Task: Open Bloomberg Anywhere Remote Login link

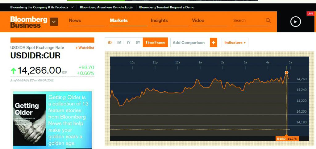Action: 106,7
